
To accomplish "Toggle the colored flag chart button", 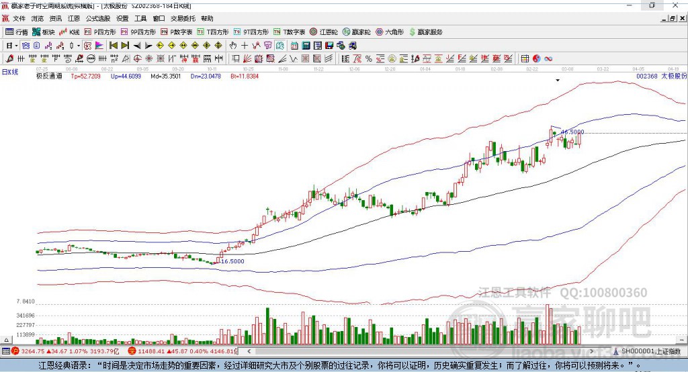I will (99, 45).
